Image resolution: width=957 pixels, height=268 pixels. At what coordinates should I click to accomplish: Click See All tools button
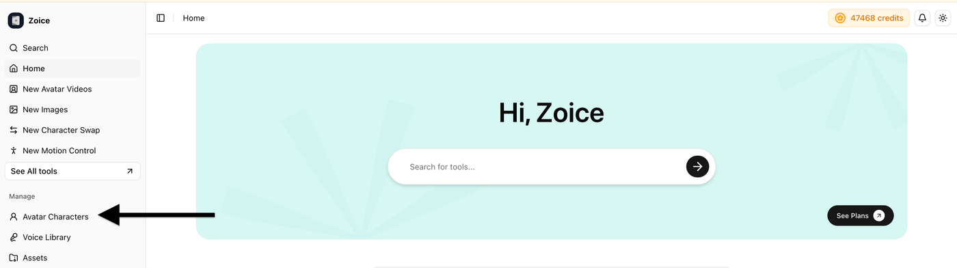coord(72,171)
